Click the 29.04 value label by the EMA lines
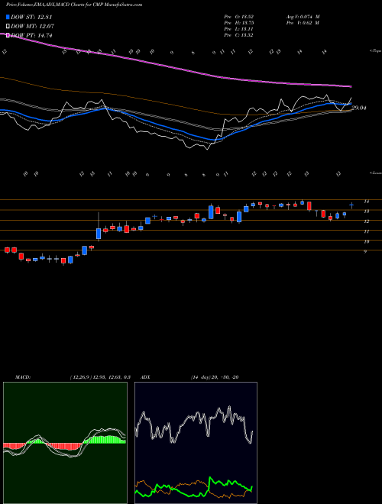Image resolution: width=382 pixels, height=504 pixels. point(359,108)
